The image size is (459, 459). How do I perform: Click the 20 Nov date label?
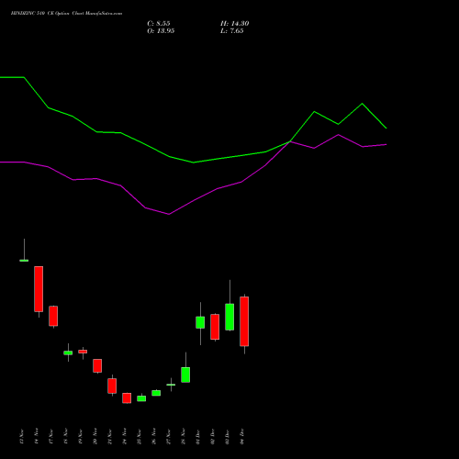click(x=95, y=436)
